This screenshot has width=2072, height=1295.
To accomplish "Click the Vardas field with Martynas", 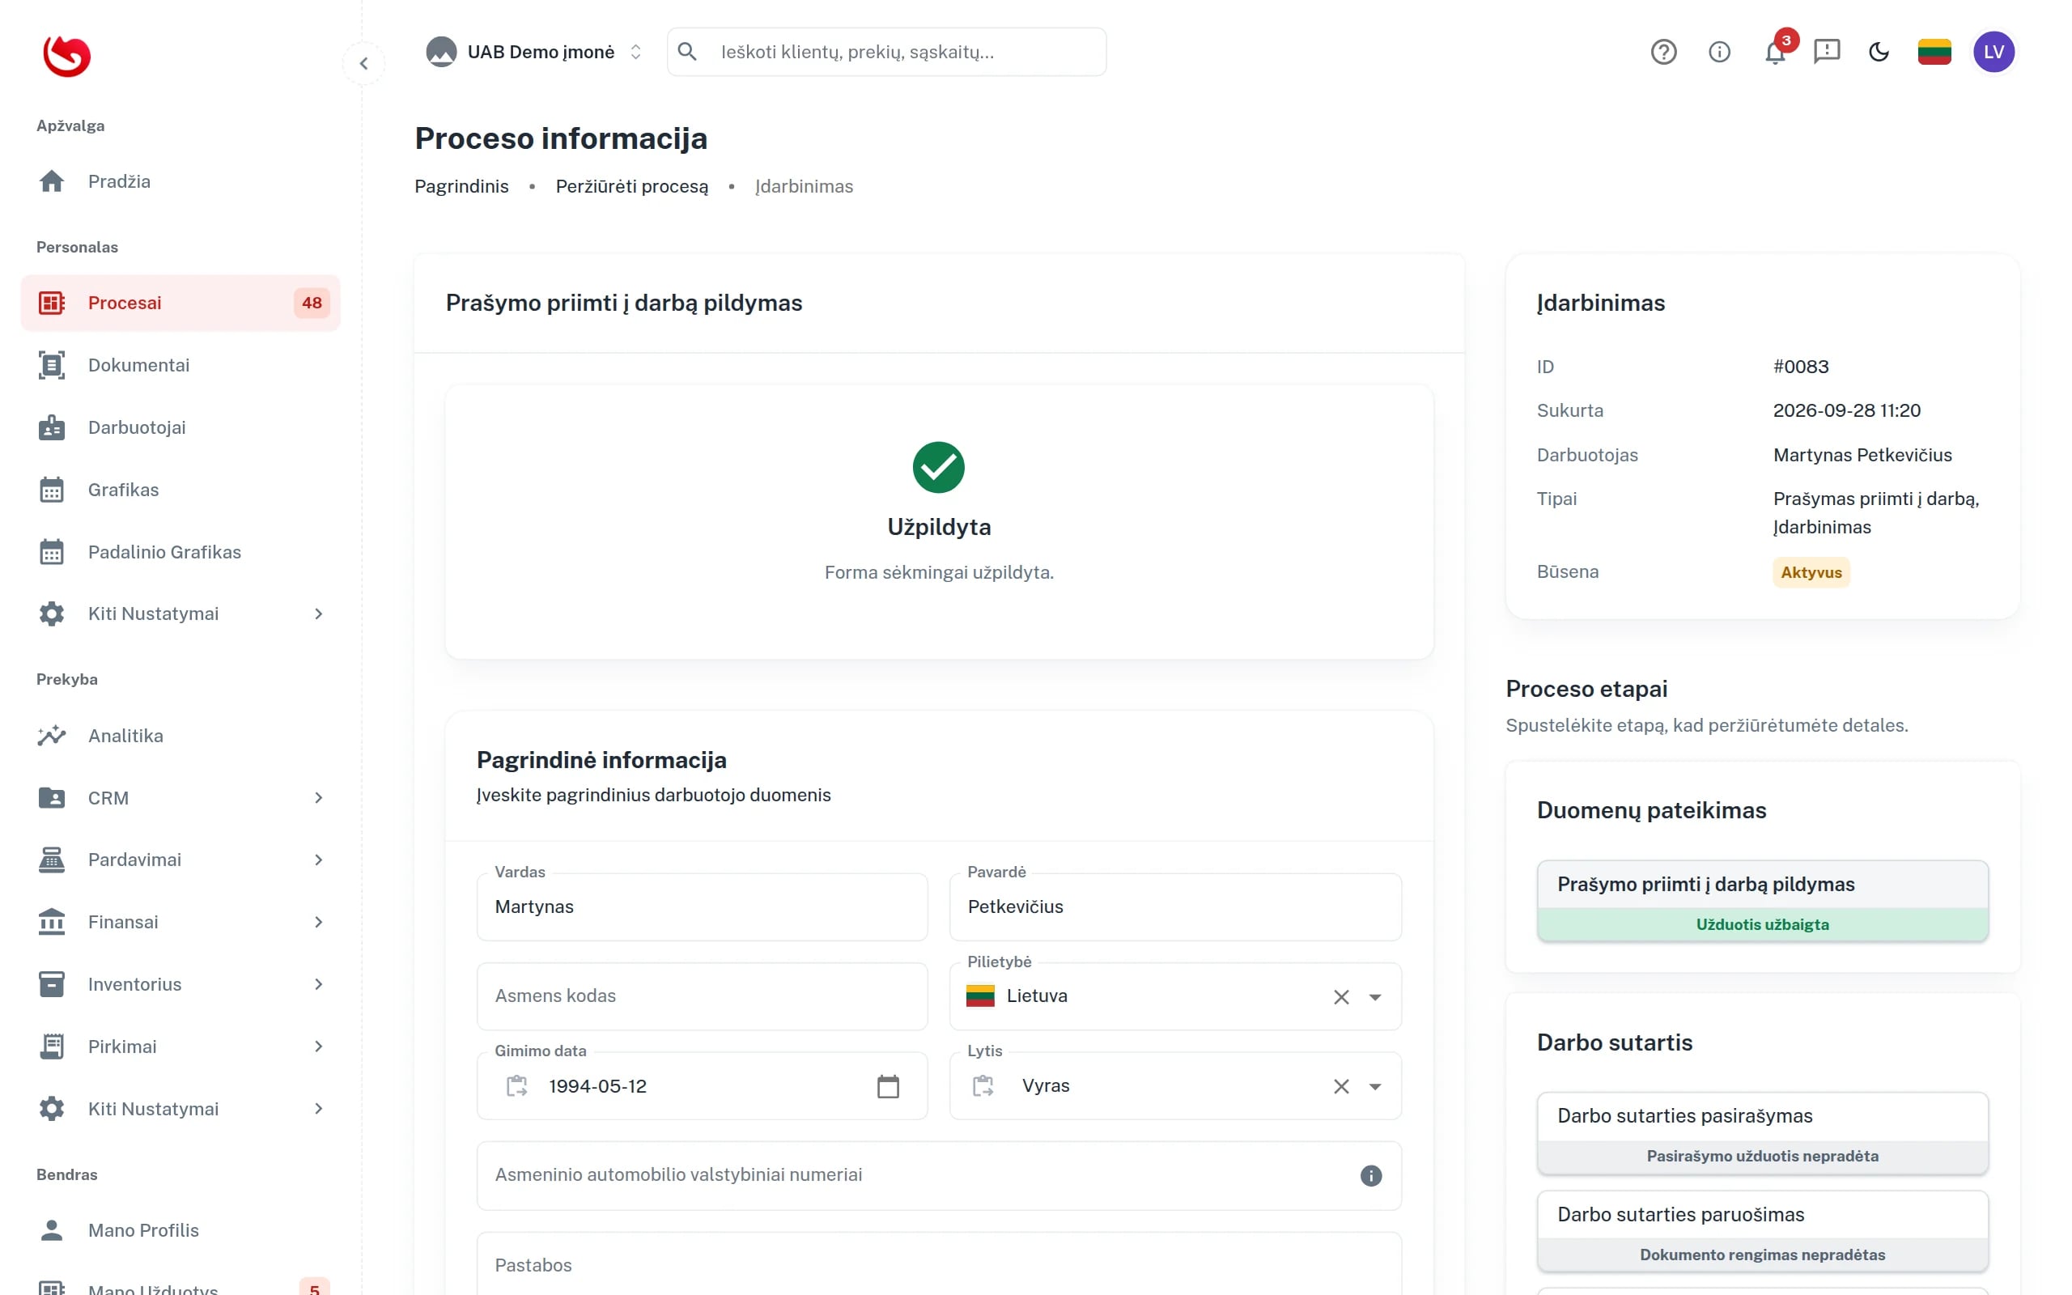I will coord(702,907).
